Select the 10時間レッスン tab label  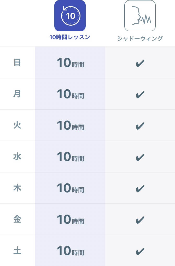click(70, 37)
